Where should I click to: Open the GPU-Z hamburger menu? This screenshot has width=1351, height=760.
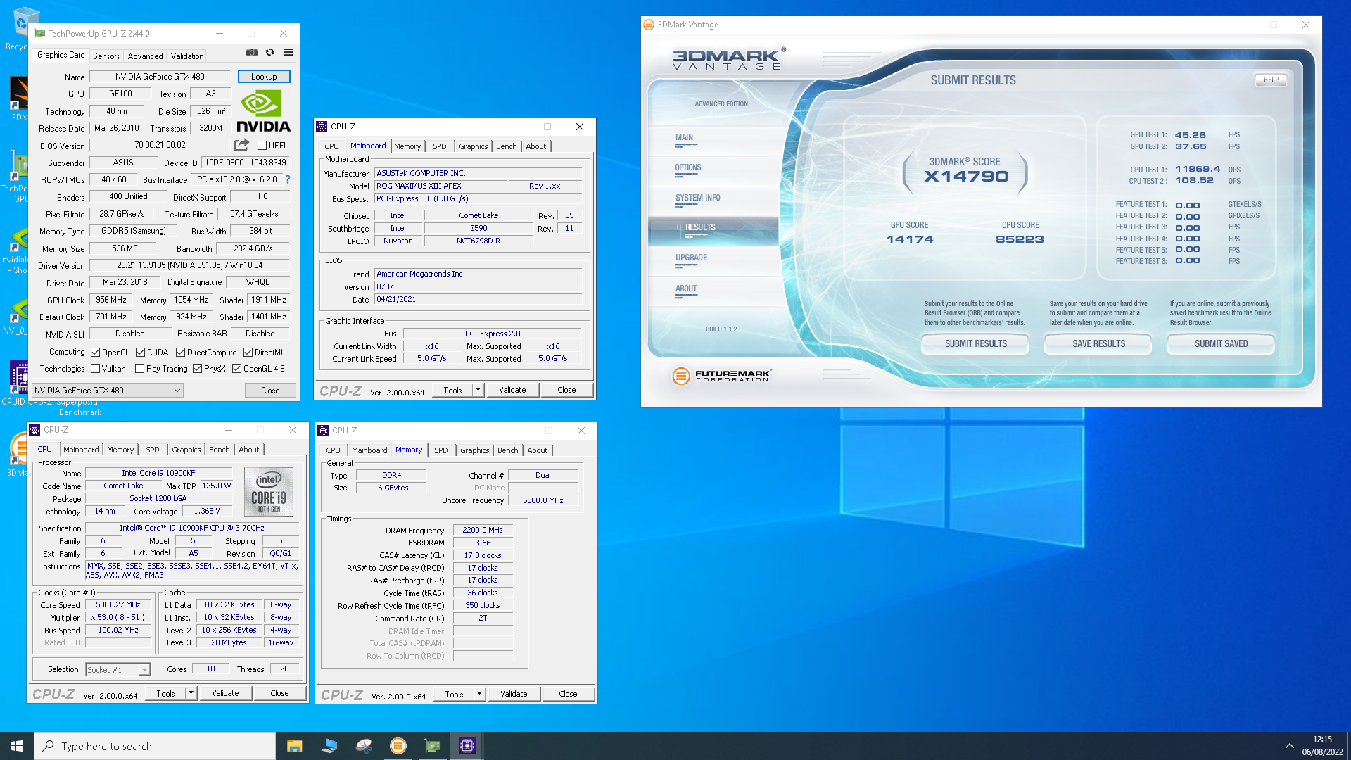point(288,52)
